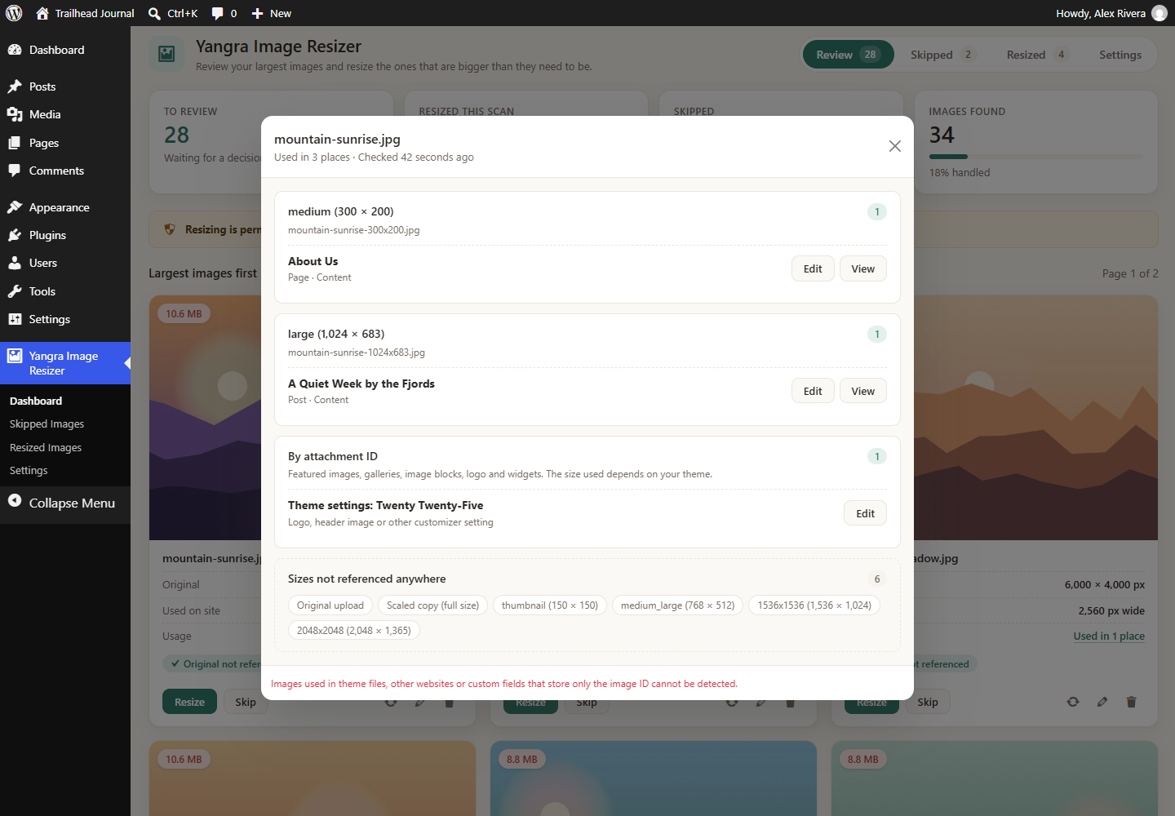Click the 'Original upload' chip

pyautogui.click(x=330, y=605)
